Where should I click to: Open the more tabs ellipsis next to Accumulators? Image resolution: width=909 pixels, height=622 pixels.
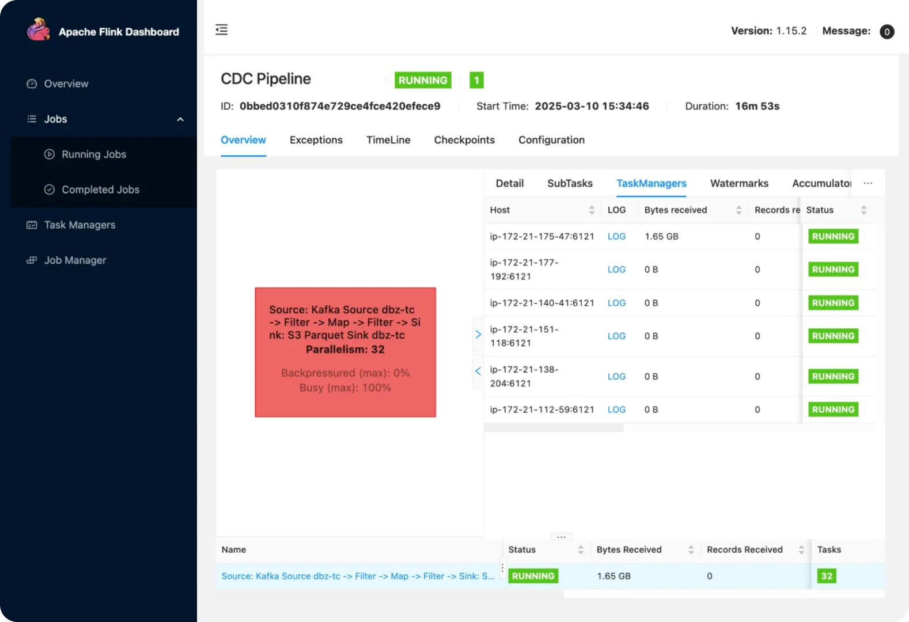(868, 184)
